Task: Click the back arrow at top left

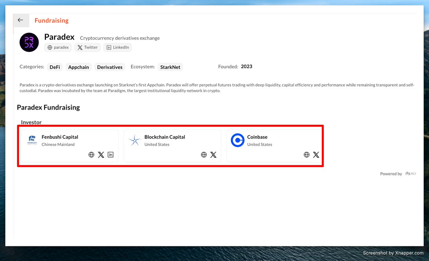Action: [21, 20]
